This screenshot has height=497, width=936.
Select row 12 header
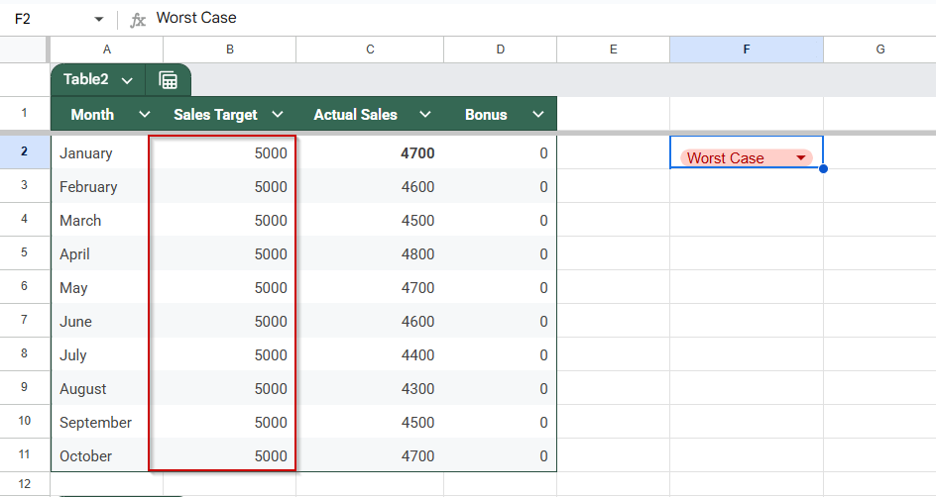(x=25, y=484)
